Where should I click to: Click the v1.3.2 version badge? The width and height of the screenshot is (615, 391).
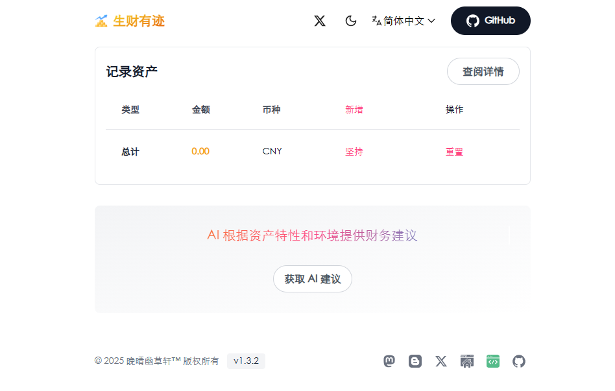(246, 361)
